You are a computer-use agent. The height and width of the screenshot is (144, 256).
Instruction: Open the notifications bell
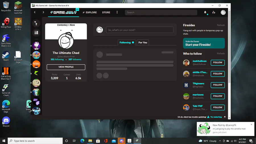(205, 12)
